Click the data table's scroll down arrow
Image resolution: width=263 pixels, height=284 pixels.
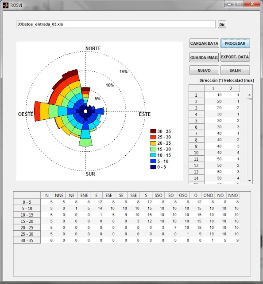point(249,181)
